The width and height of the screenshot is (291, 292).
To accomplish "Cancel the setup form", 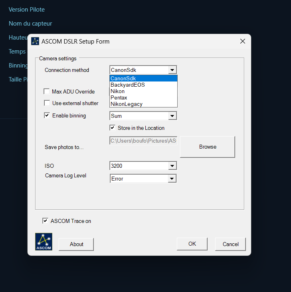I will click(230, 244).
